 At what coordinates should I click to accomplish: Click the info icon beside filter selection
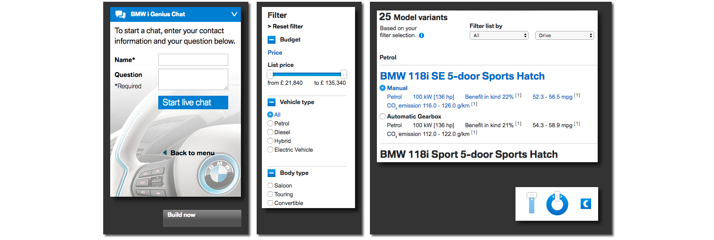(x=421, y=35)
